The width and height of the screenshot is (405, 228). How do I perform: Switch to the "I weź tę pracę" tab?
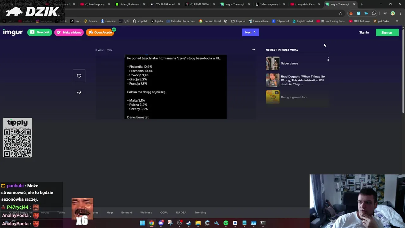coord(95,4)
